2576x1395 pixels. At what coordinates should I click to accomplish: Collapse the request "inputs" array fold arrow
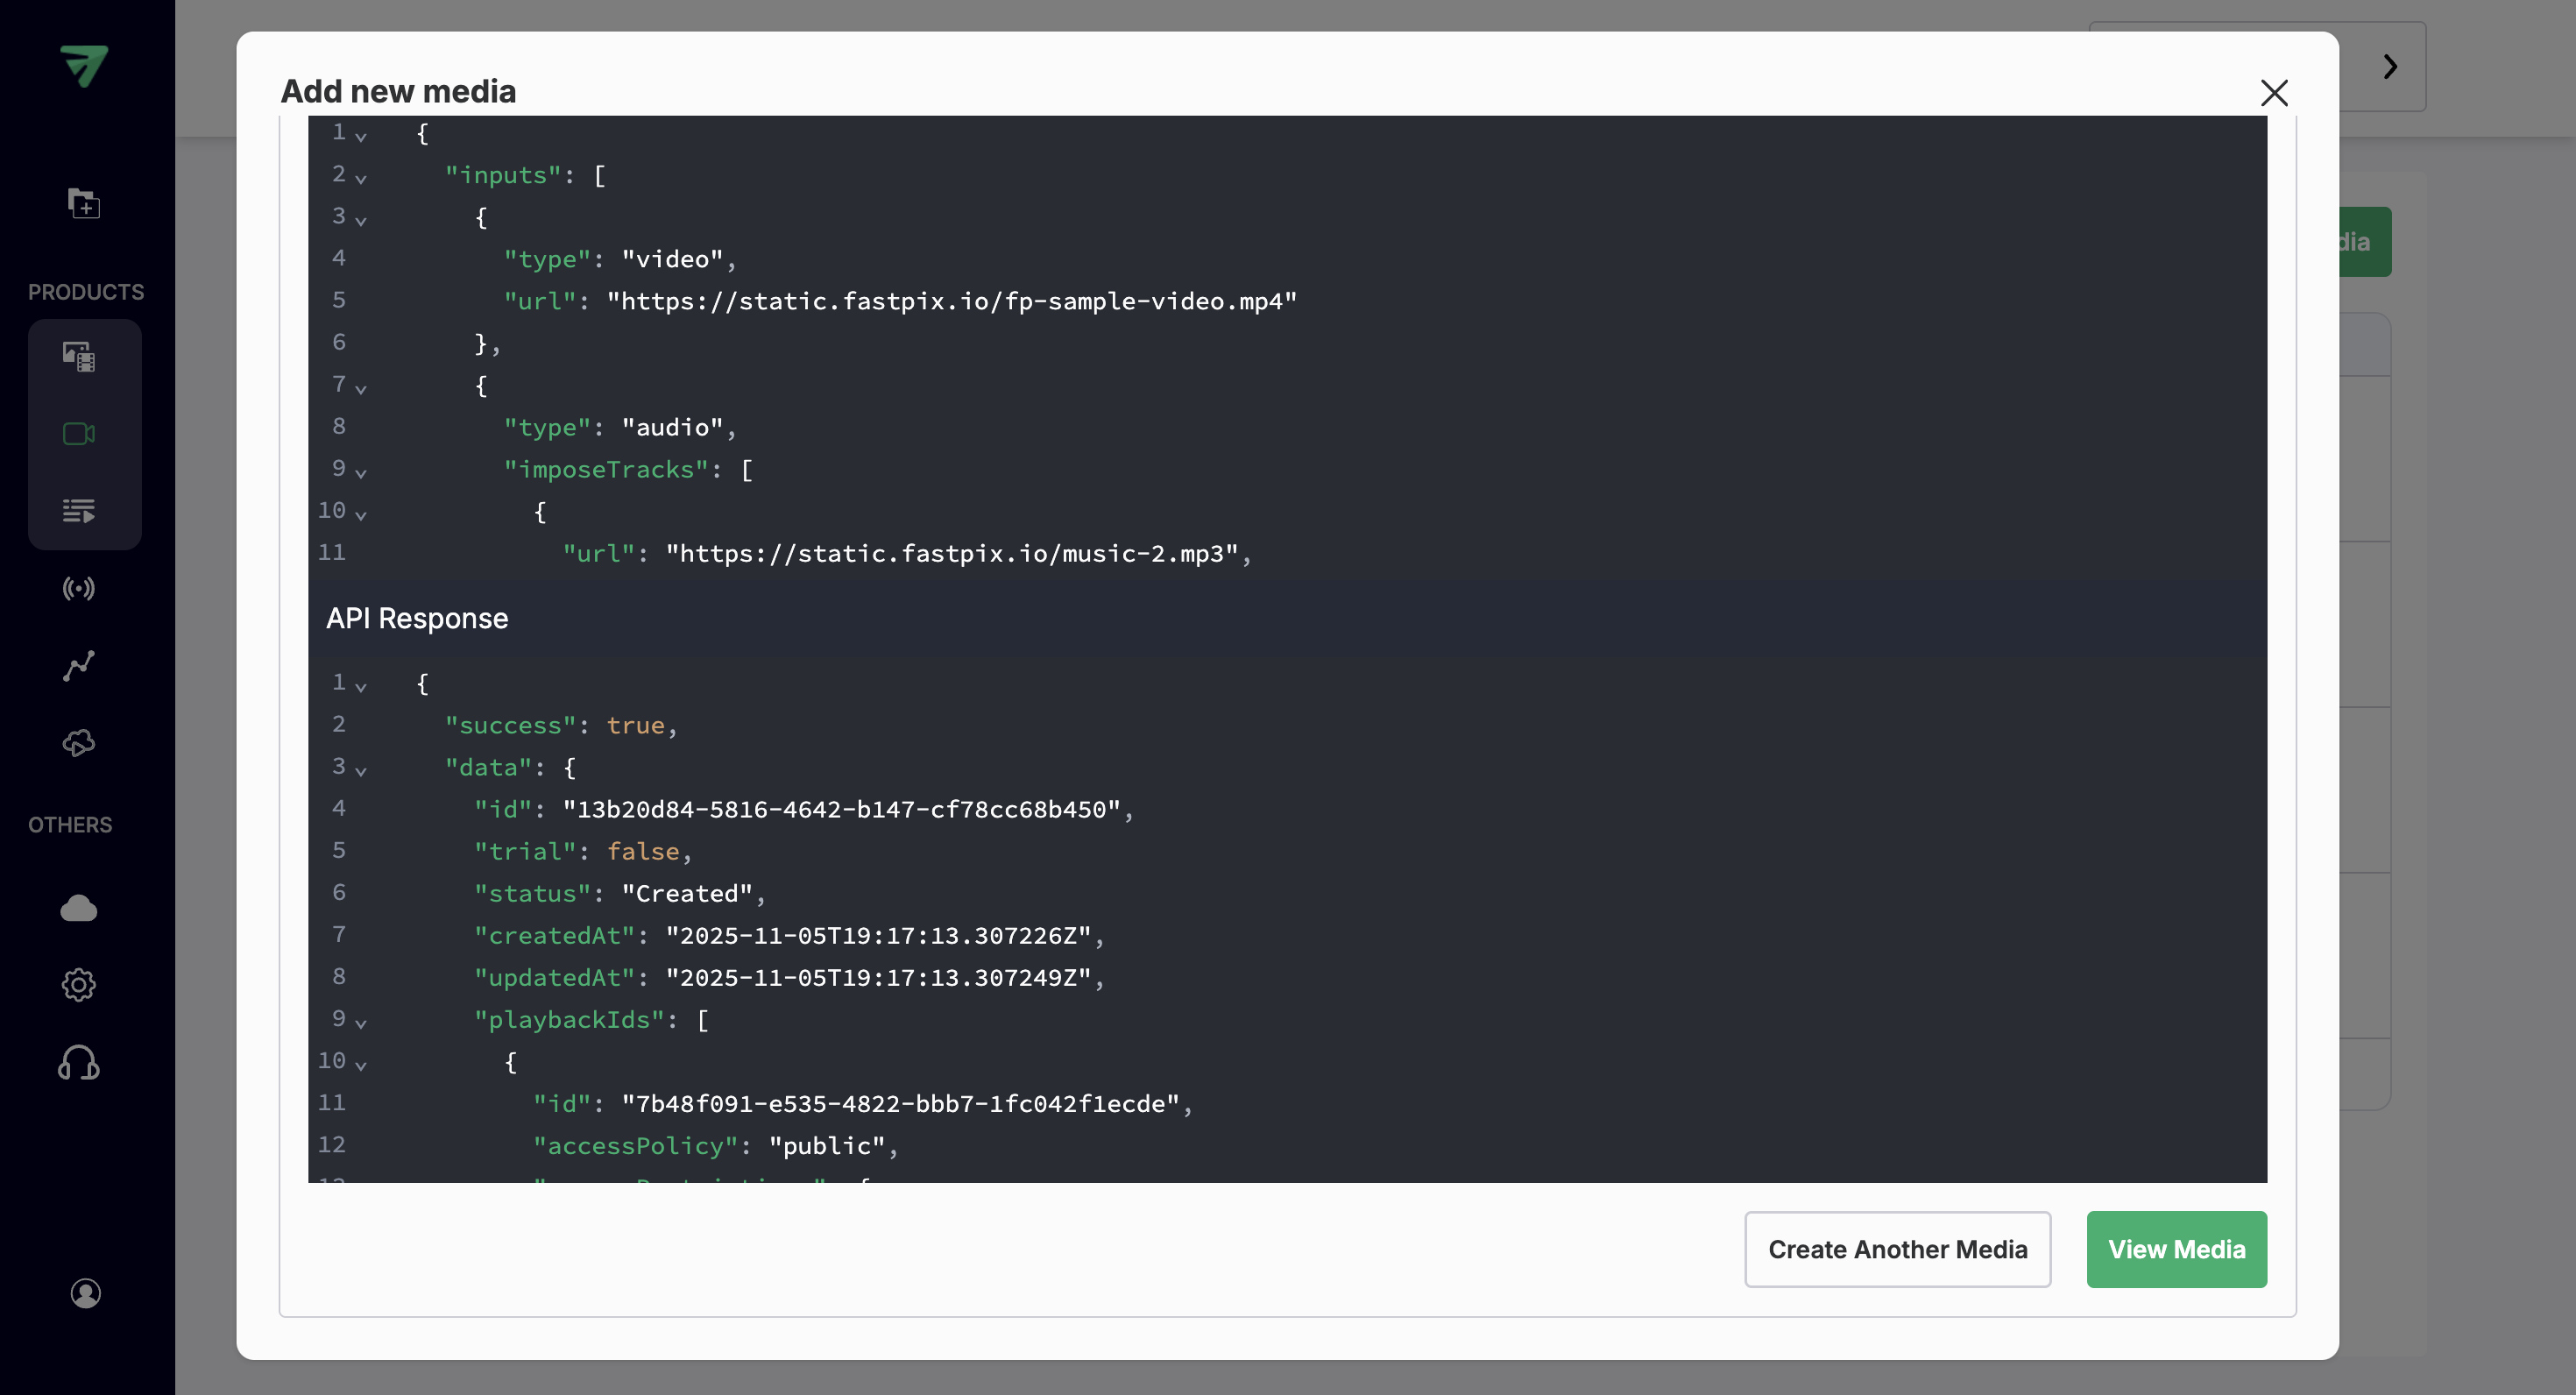[361, 179]
